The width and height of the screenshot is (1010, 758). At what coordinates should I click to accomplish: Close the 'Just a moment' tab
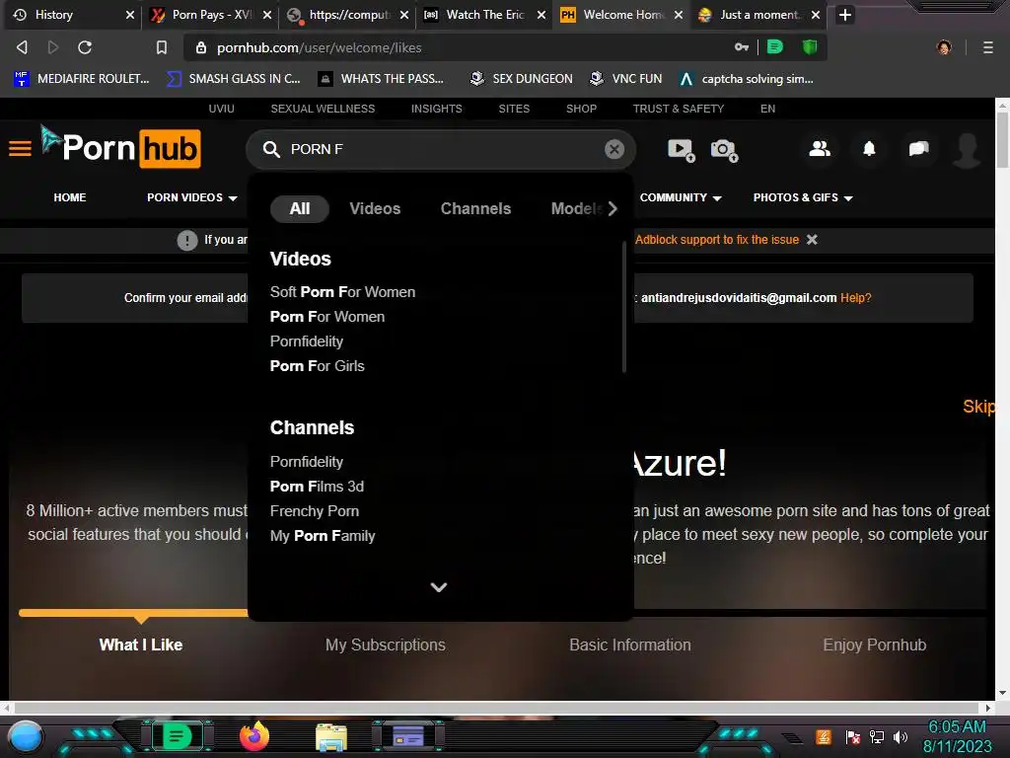pyautogui.click(x=816, y=15)
